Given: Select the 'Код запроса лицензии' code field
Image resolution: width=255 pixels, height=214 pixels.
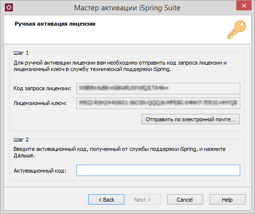Looking at the screenshot, I should (158, 88).
